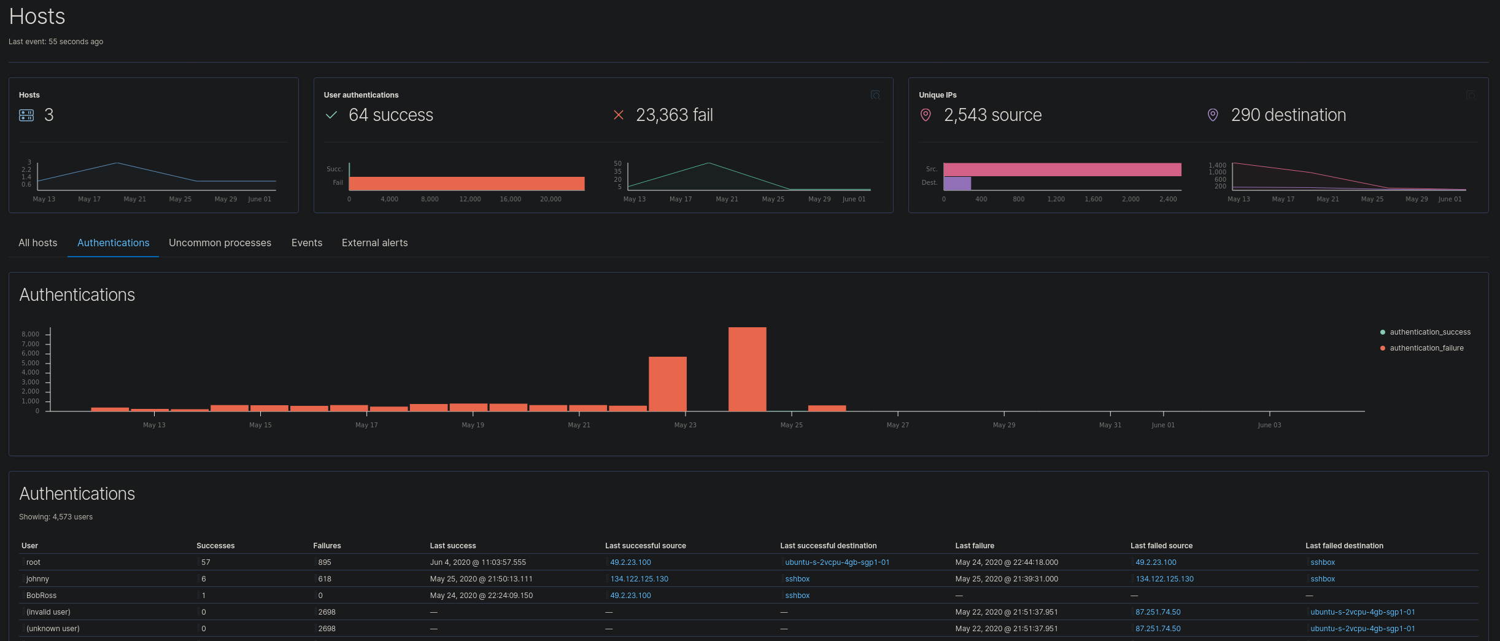Viewport: 1500px width, 641px height.
Task: Open last failed source 49.2.23.100 for root
Action: tap(1156, 562)
